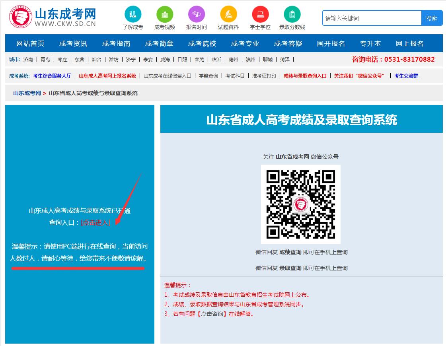Click the 山东成考网 logo
Screen dimensions: 446x346
click(x=53, y=17)
